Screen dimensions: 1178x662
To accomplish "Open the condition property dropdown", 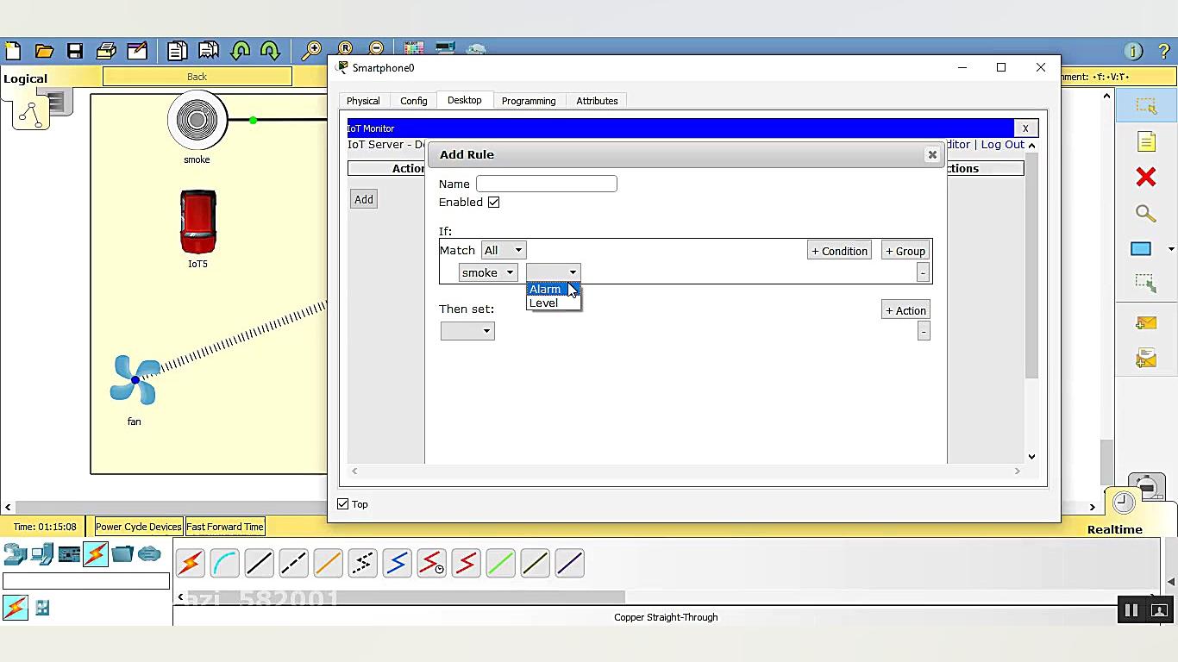I will coord(553,273).
